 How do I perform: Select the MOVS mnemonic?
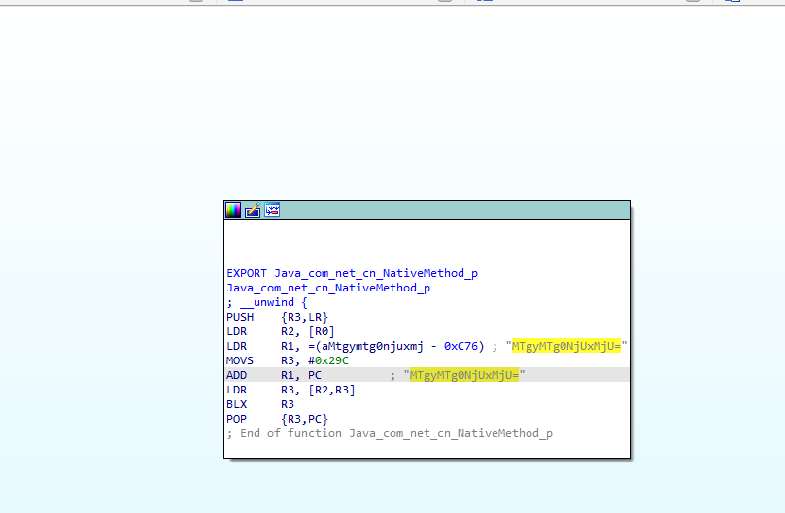coord(240,360)
